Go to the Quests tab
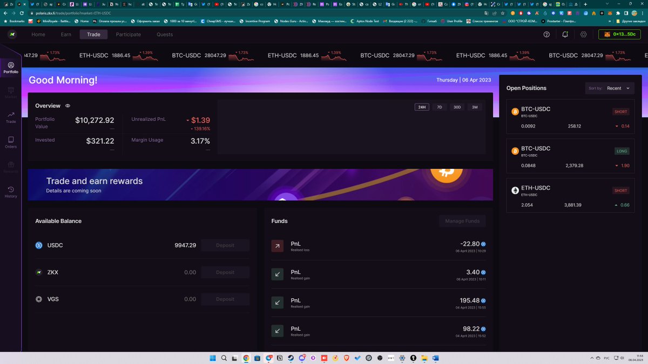This screenshot has width=648, height=364. (165, 35)
